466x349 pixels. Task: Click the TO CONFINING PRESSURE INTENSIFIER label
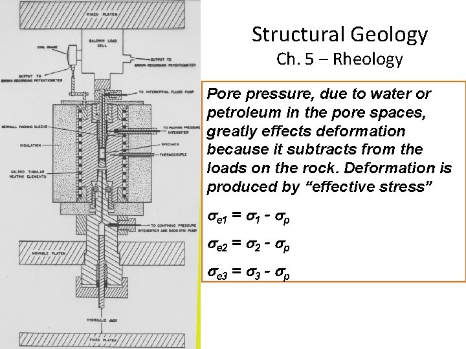coord(166,228)
